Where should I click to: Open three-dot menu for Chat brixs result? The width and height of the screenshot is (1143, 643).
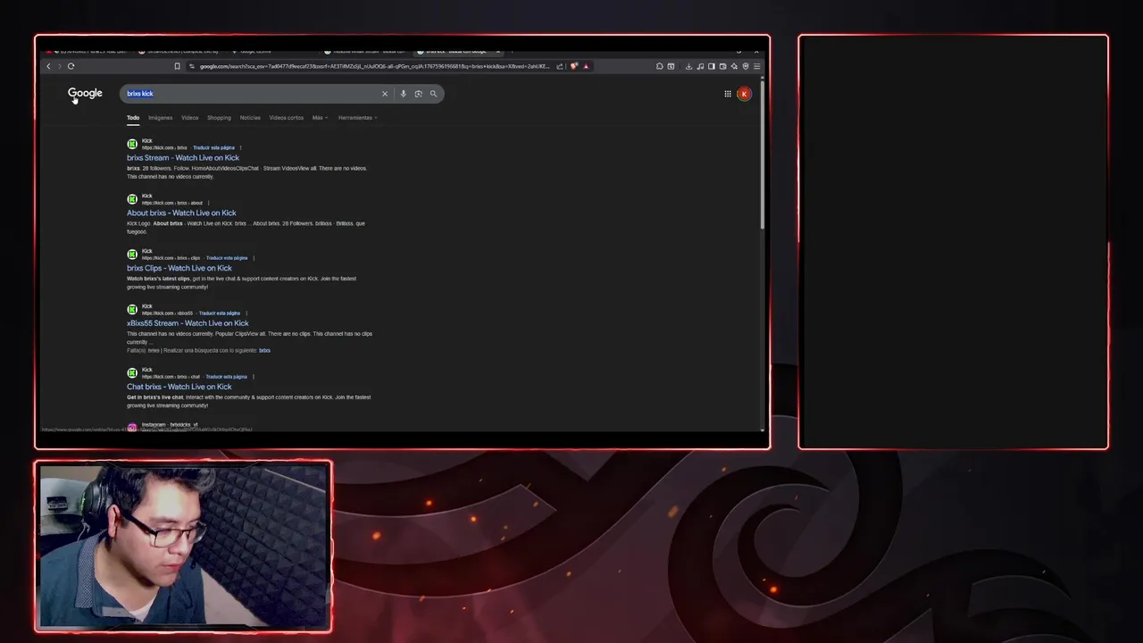pyautogui.click(x=254, y=377)
